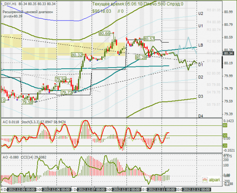
Task: Click the 80.99 price axis value
Action: click(x=228, y=12)
